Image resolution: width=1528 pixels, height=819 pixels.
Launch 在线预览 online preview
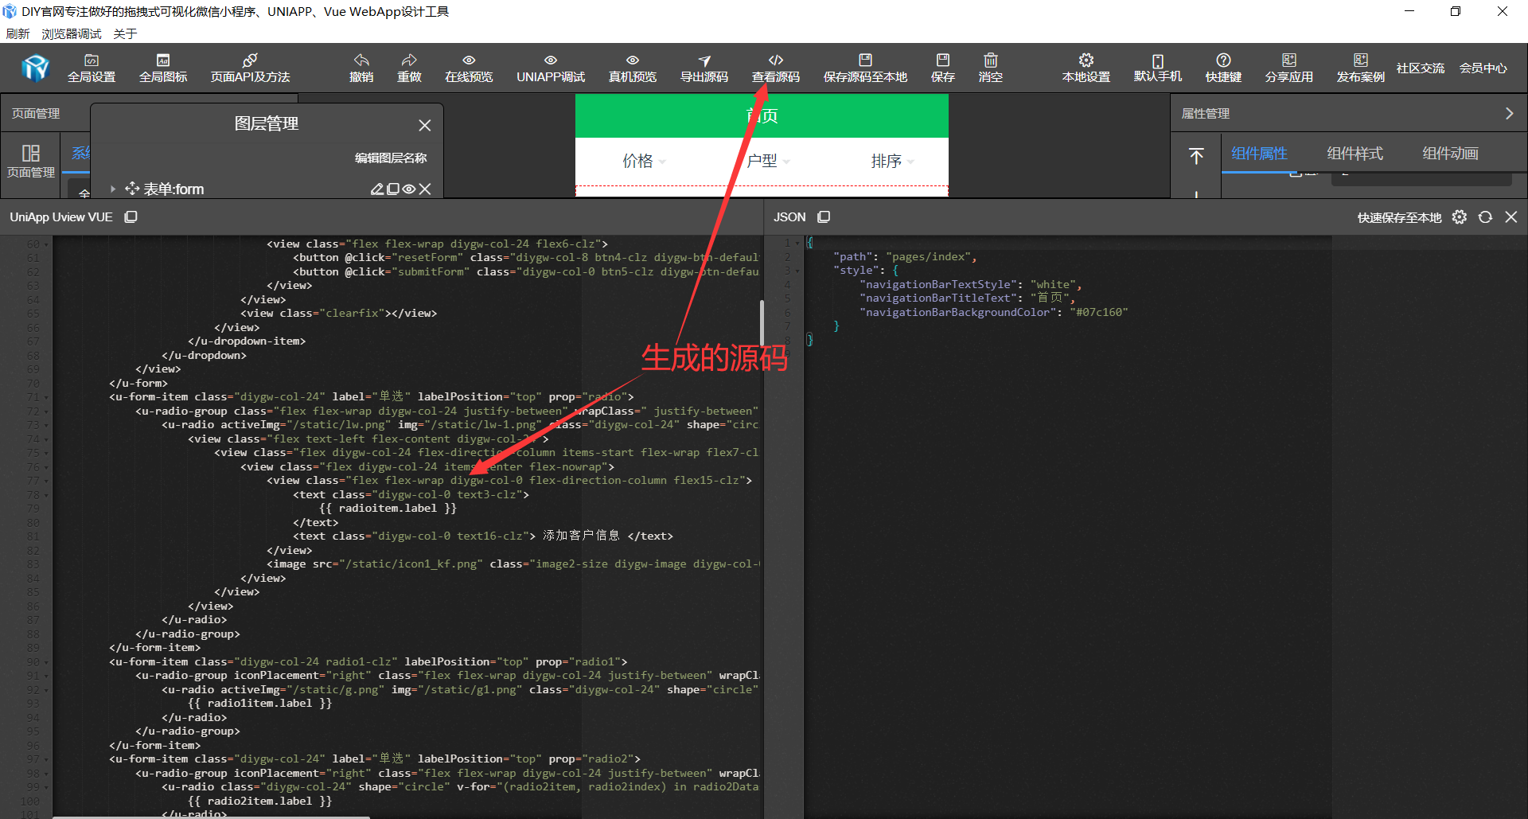point(469,68)
